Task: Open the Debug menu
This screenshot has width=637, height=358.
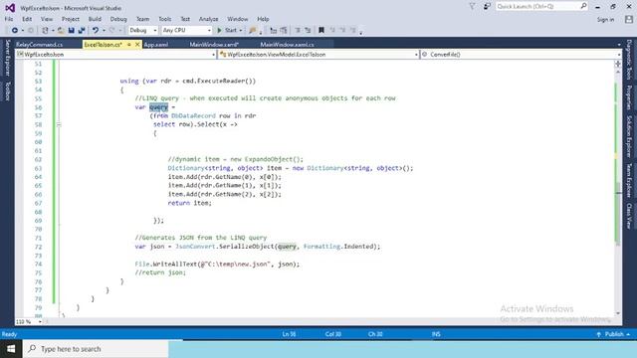Action: pyautogui.click(x=118, y=19)
